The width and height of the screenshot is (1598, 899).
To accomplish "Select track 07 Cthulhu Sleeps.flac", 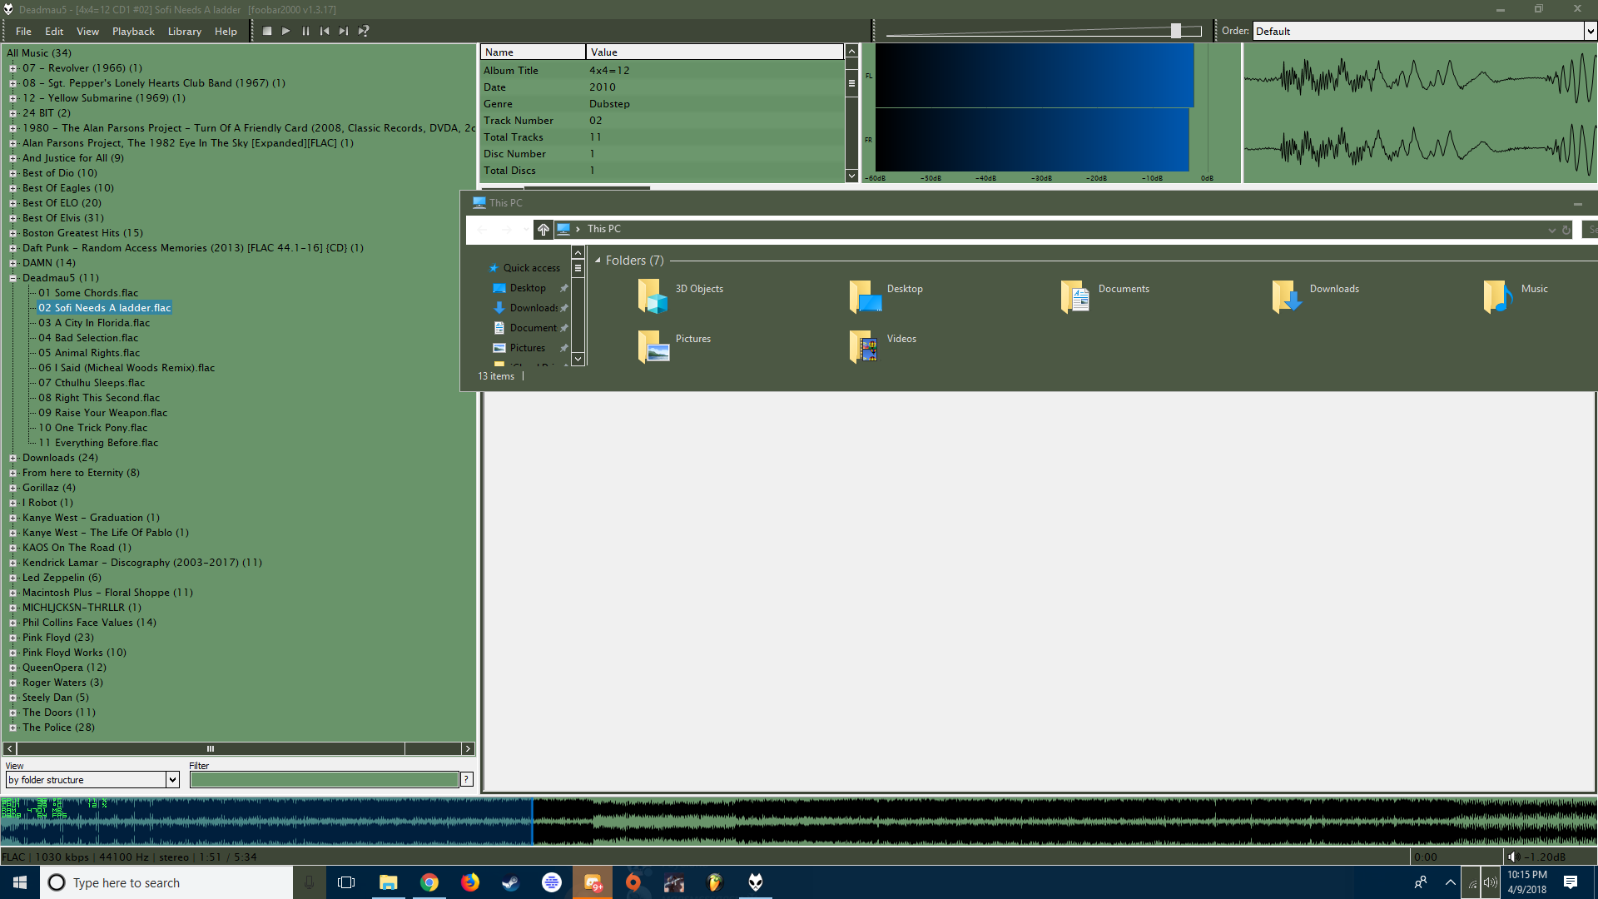I will [92, 383].
